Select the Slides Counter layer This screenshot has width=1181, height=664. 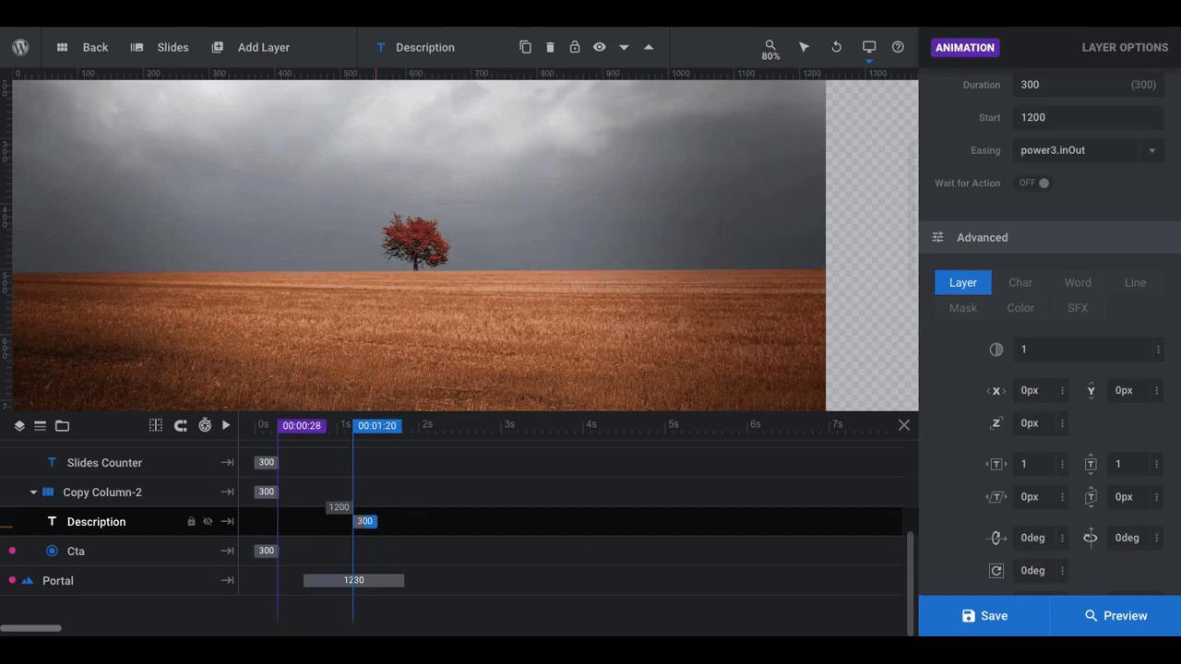pos(104,463)
